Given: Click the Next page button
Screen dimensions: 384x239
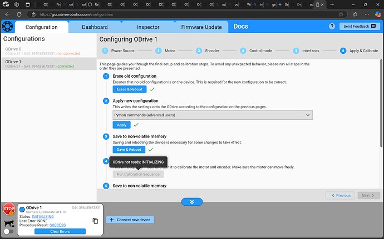Looking at the screenshot, I should pos(368,196).
